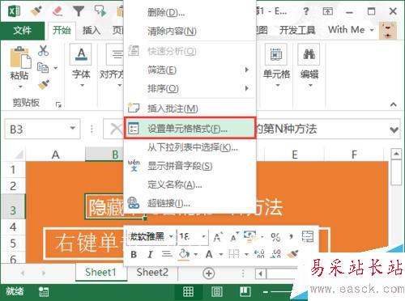Click the Format Painter brush in mini toolbar
This screenshot has height=301, width=405.
[x=292, y=254]
